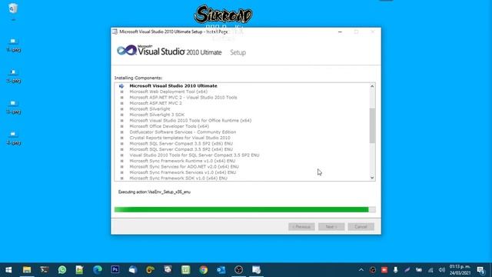Viewport: 492px width, 277px height.
Task: Click the Visual Studio infinity logo
Action: coord(127,50)
